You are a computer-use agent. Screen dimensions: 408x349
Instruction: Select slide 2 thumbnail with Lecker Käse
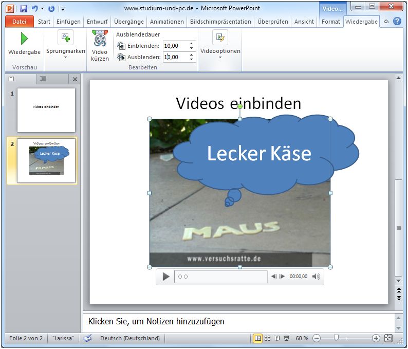pos(46,160)
